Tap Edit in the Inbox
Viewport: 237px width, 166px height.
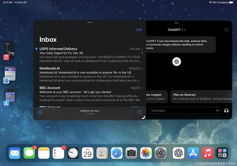click(139, 30)
